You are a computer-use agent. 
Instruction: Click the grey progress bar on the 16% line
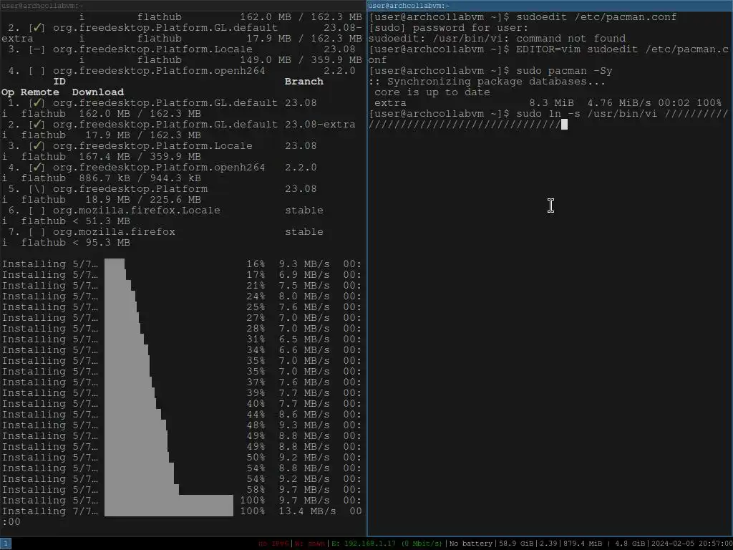[115, 264]
